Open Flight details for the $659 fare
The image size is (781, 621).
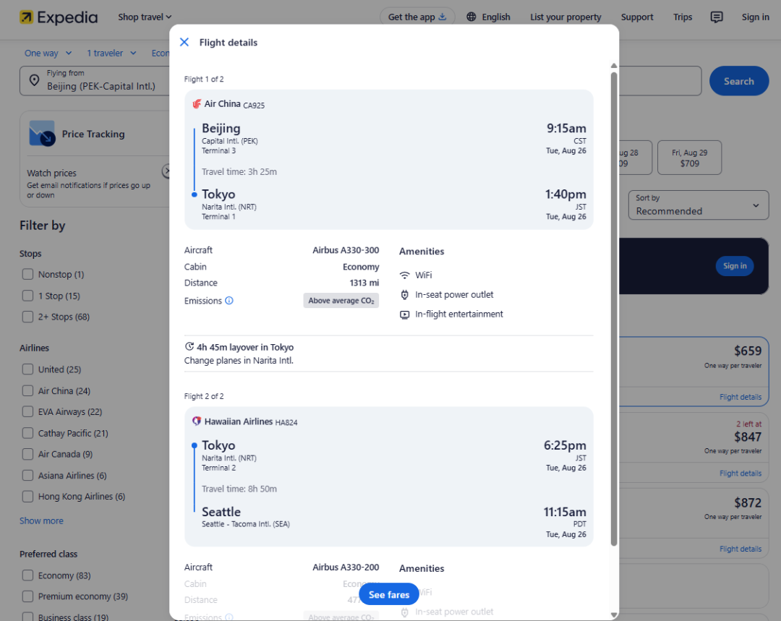point(741,397)
